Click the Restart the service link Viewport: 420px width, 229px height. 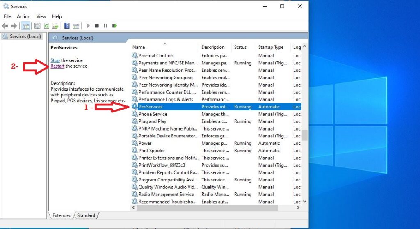click(57, 66)
